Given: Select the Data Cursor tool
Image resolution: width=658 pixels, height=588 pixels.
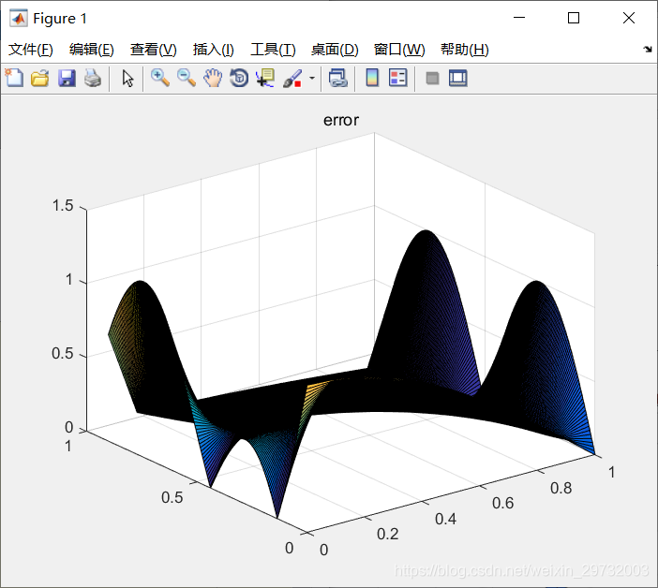Looking at the screenshot, I should [265, 78].
